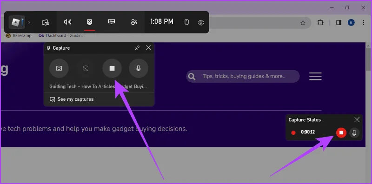The width and height of the screenshot is (372, 184).
Task: Click the Capture widget title
Action: (61, 48)
